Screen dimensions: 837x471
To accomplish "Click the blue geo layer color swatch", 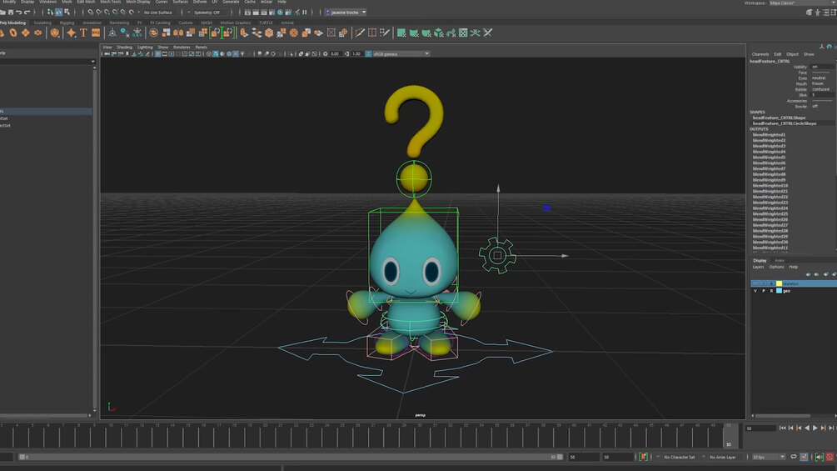I will (x=779, y=291).
